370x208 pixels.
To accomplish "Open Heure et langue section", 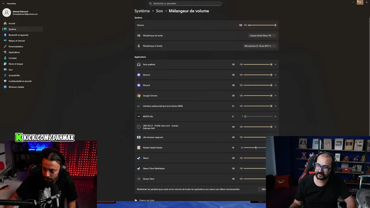I will pyautogui.click(x=23, y=64).
